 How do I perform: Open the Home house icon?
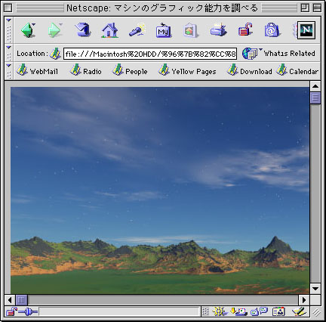point(109,30)
